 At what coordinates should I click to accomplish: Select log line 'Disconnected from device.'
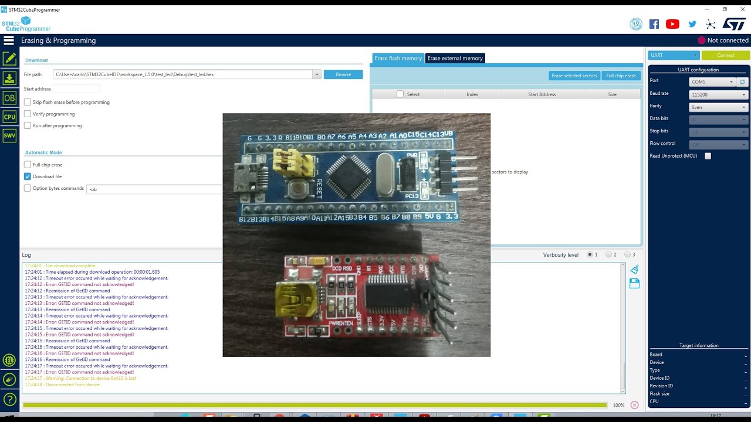pyautogui.click(x=63, y=384)
